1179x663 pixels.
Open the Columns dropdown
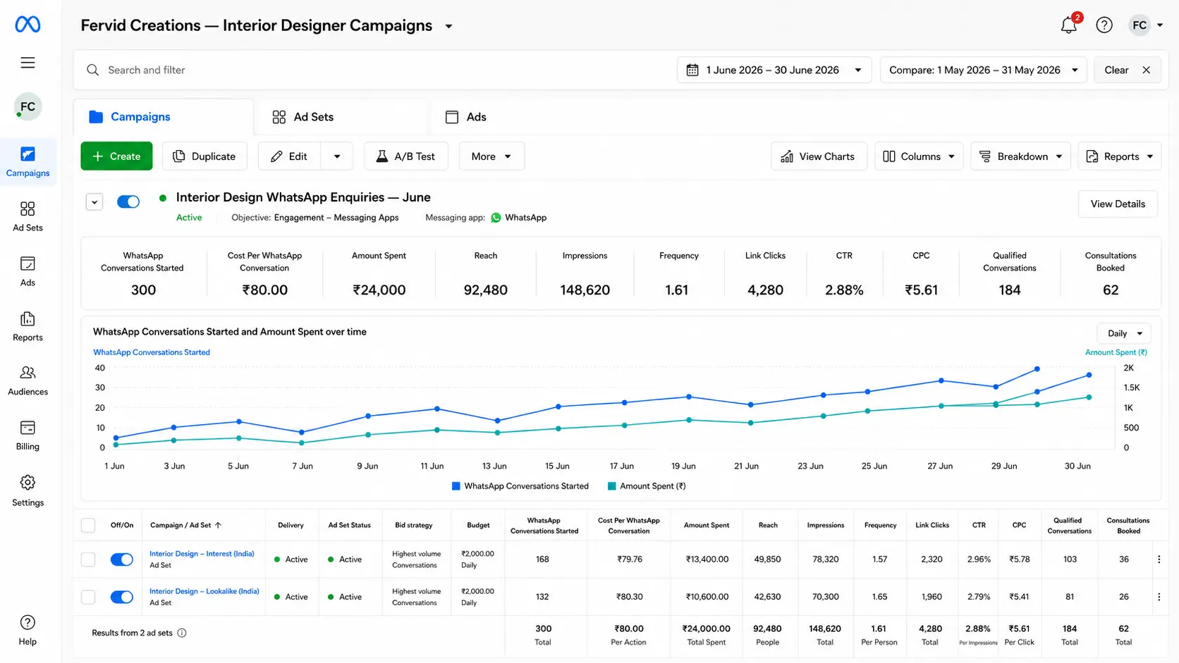point(919,156)
